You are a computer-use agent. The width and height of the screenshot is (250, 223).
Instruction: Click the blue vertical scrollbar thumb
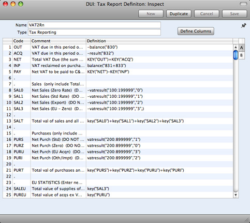(236, 55)
